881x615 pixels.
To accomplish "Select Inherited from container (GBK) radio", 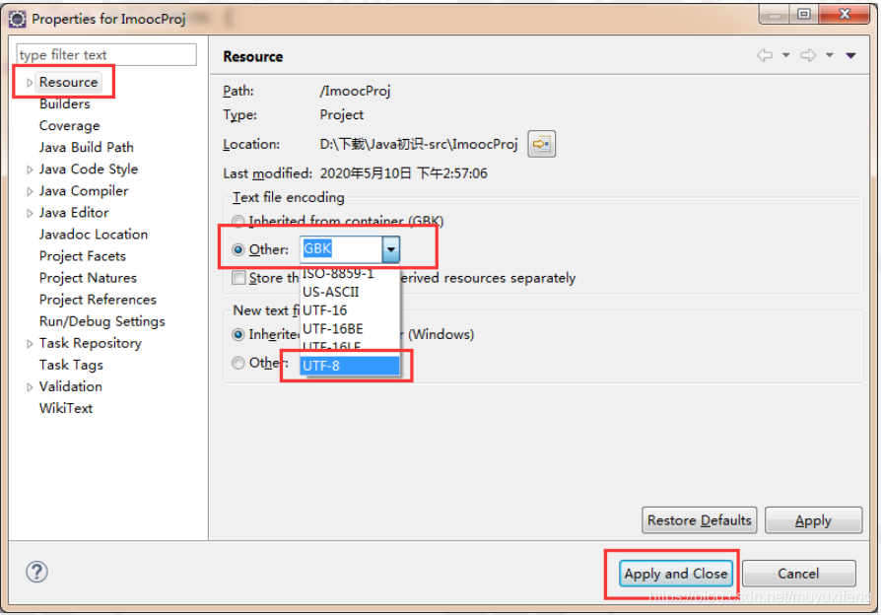I will click(x=238, y=222).
